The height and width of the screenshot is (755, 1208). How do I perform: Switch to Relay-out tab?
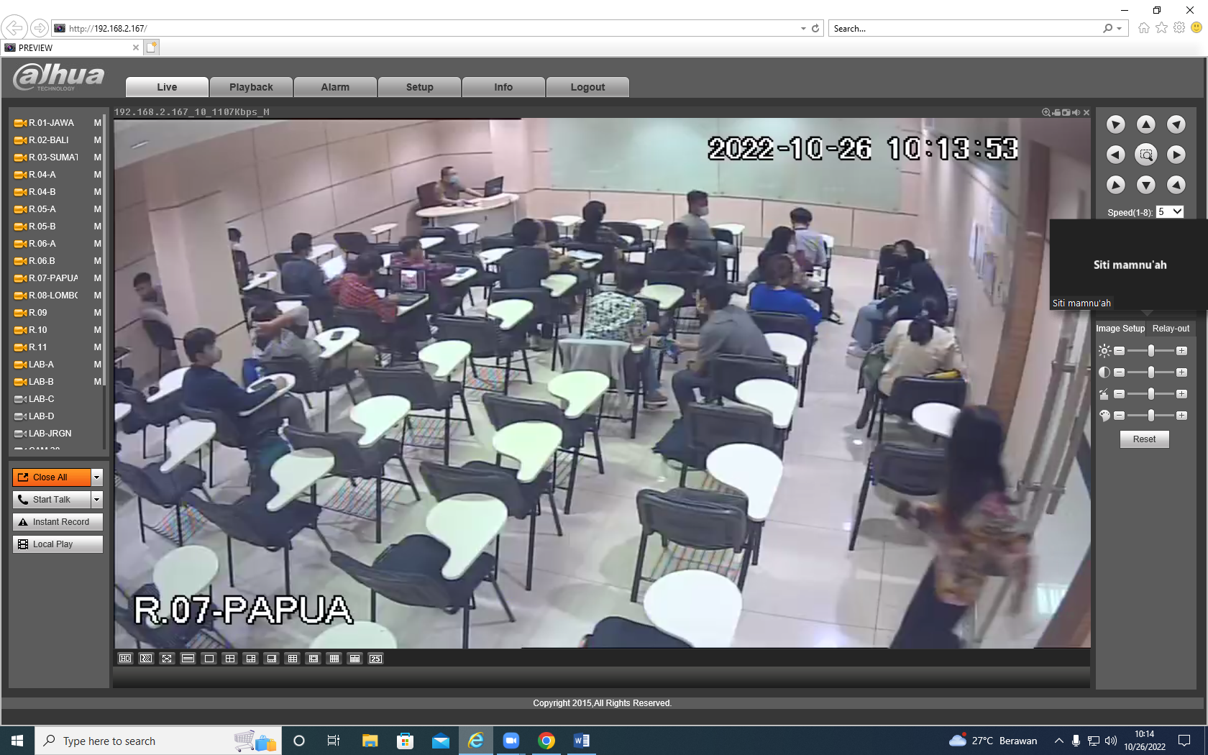[1171, 329]
